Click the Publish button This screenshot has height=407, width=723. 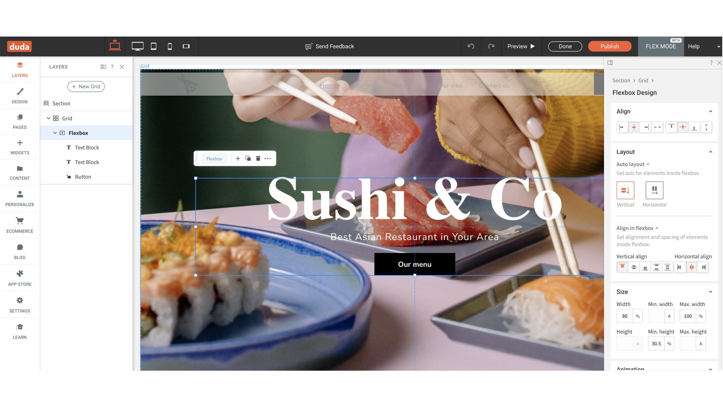pos(609,46)
